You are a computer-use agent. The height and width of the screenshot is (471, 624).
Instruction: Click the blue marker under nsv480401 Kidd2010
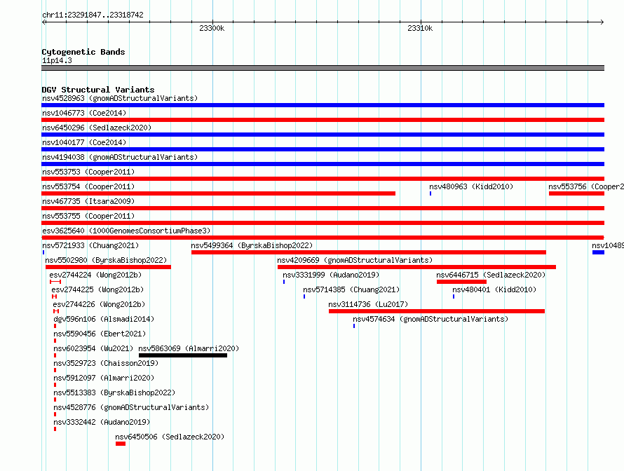454,296
